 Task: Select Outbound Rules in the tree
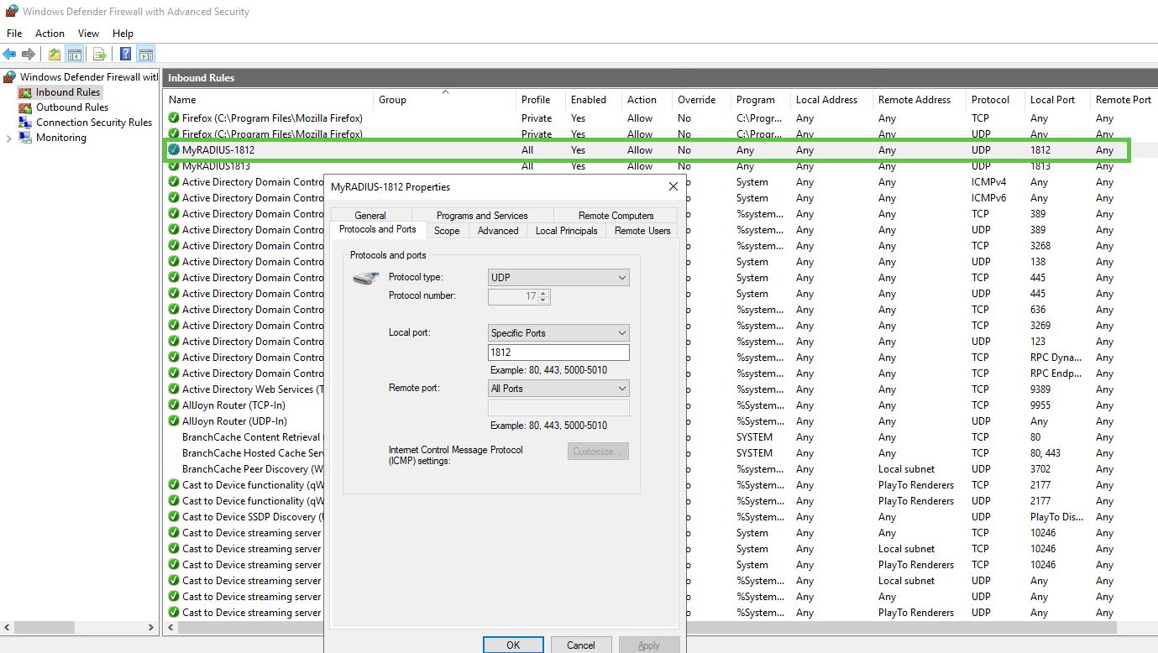72,107
